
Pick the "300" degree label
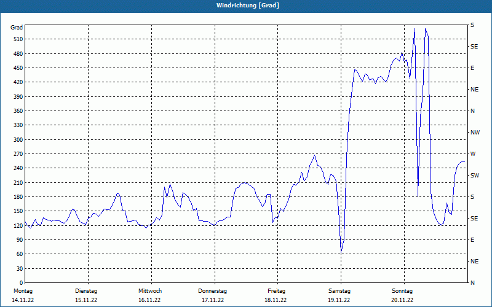click(x=18, y=140)
